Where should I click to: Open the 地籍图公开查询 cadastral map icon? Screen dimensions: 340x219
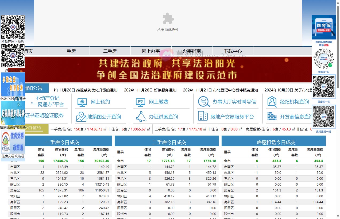pyautogui.click(x=81, y=117)
